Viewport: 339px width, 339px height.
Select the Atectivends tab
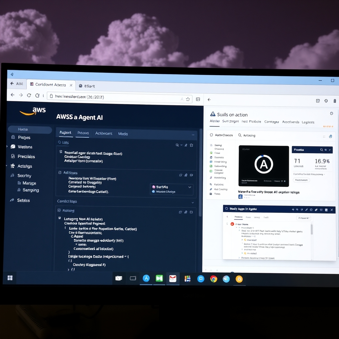point(291,122)
